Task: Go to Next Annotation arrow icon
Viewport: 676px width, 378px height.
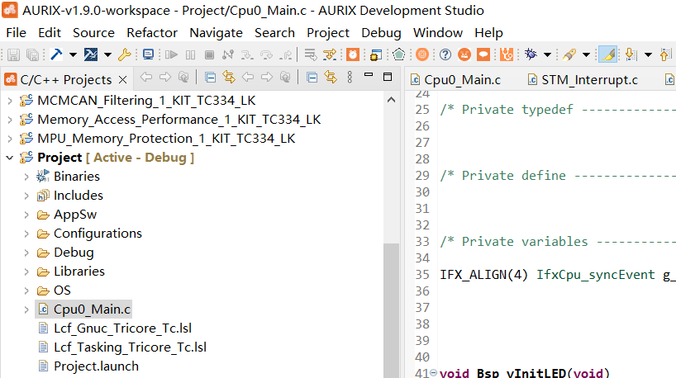Action: (631, 54)
